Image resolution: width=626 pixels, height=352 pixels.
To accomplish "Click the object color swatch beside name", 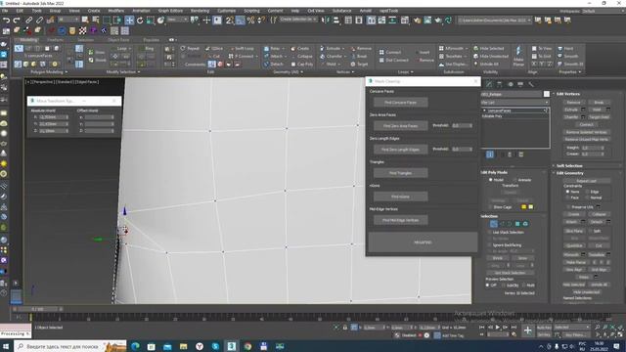I will pos(546,94).
